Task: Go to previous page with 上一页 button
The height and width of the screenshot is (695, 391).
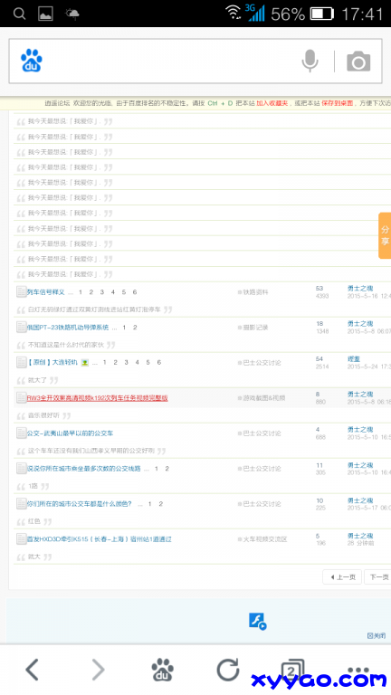Action: (x=342, y=577)
